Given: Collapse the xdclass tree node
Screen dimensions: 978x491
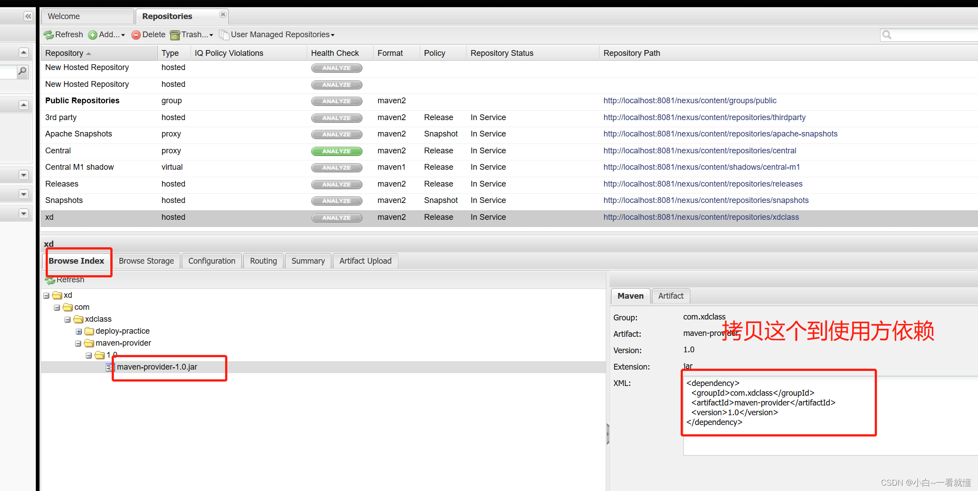Looking at the screenshot, I should (x=67, y=320).
